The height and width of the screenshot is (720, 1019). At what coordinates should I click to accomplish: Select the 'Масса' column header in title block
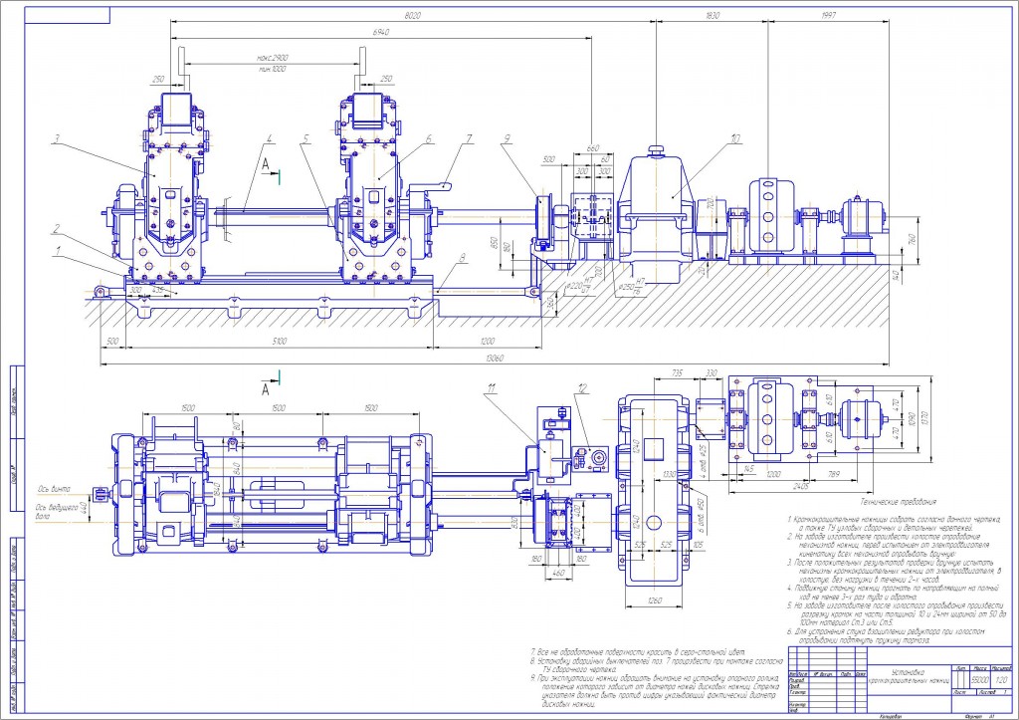(x=980, y=668)
